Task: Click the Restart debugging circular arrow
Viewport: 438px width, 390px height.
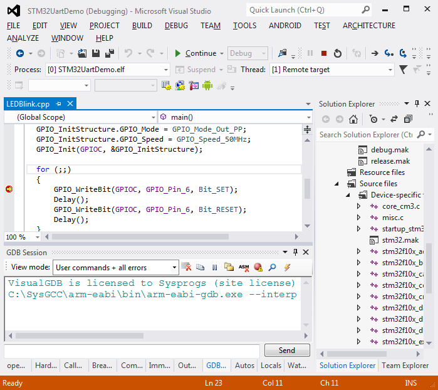Action: [x=338, y=53]
